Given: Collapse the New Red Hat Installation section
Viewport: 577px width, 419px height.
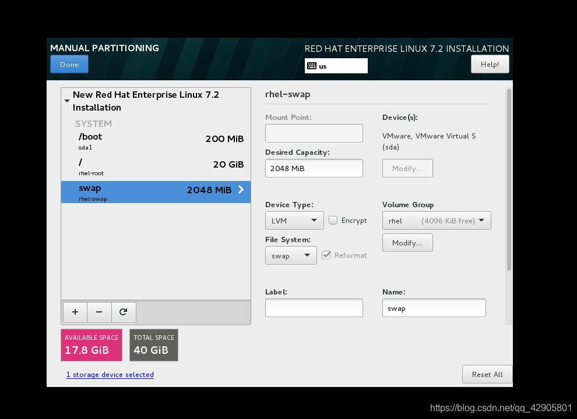Looking at the screenshot, I should click(66, 101).
